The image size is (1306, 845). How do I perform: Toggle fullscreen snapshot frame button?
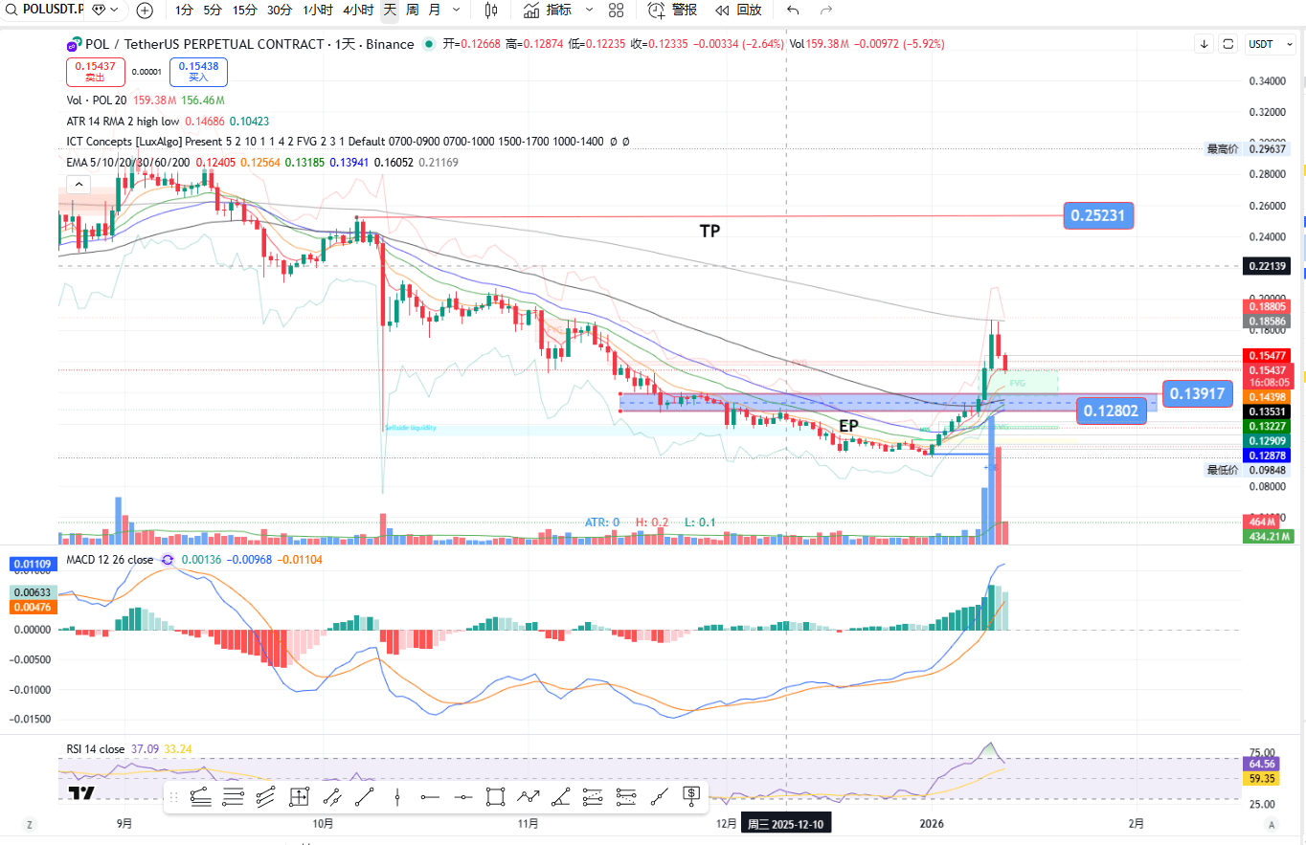click(1229, 44)
